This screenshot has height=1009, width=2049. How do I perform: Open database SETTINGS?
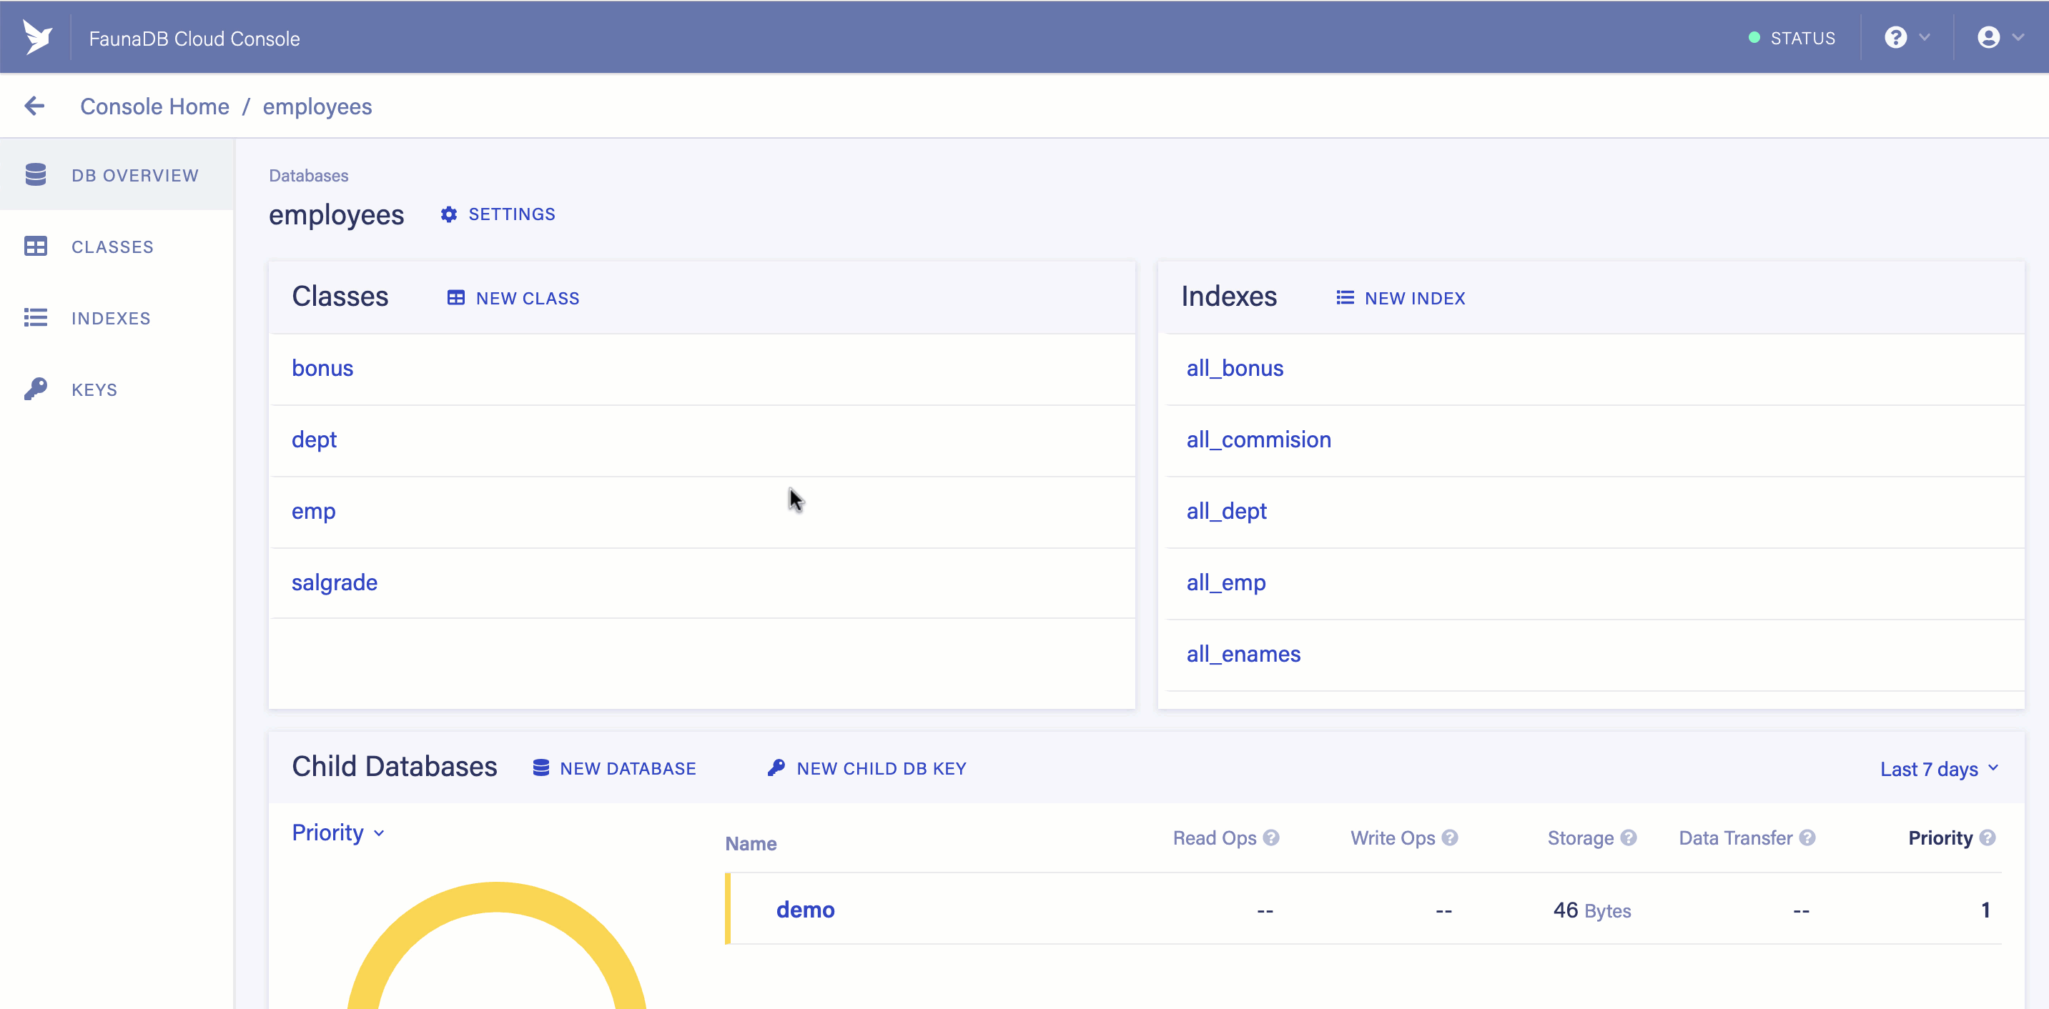point(498,214)
